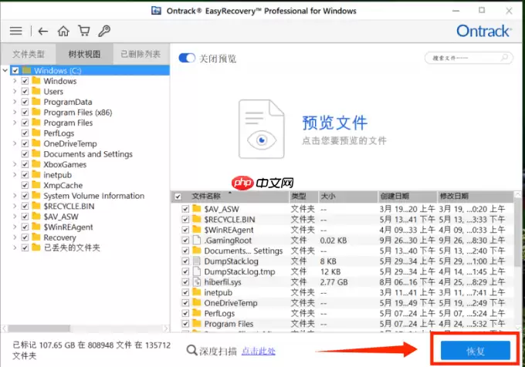Expand the Recovery tree node
Screen dimensions: 525x367
(x=15, y=237)
